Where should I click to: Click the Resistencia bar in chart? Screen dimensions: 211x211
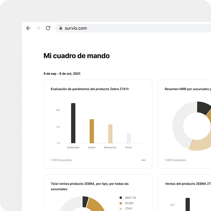pos(110,134)
